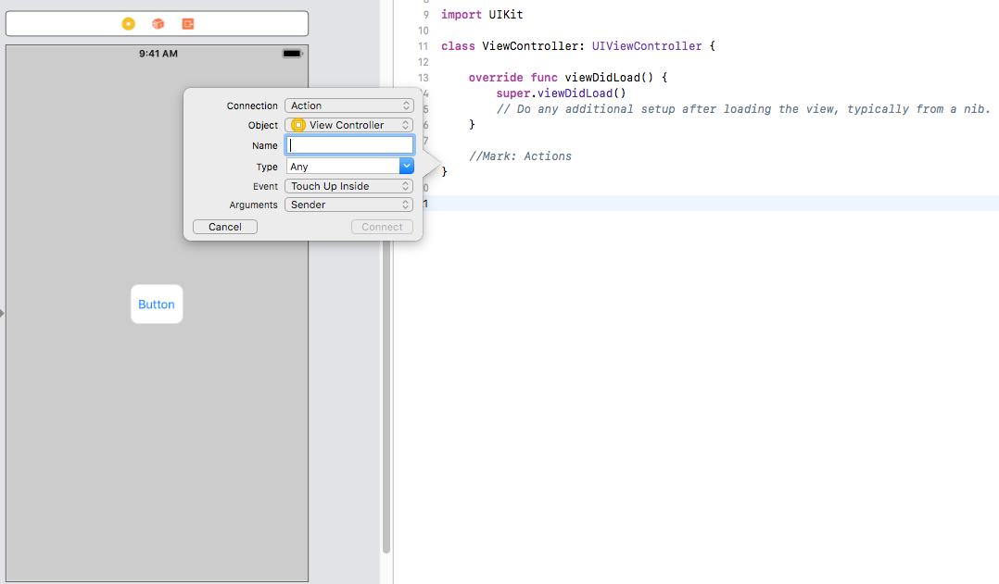Open the Arguments dropdown set to Sender
999x584 pixels.
348,205
